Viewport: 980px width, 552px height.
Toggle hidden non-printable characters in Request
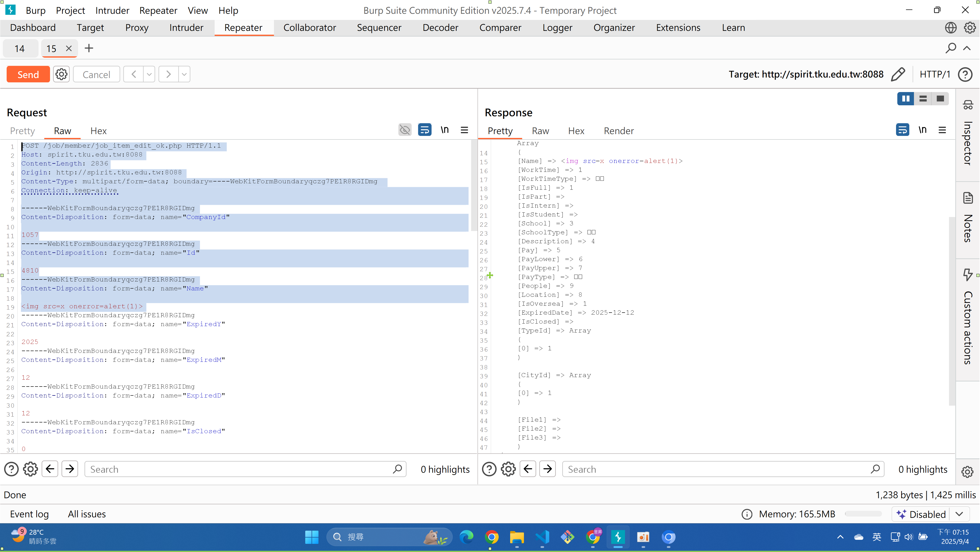[x=405, y=130]
